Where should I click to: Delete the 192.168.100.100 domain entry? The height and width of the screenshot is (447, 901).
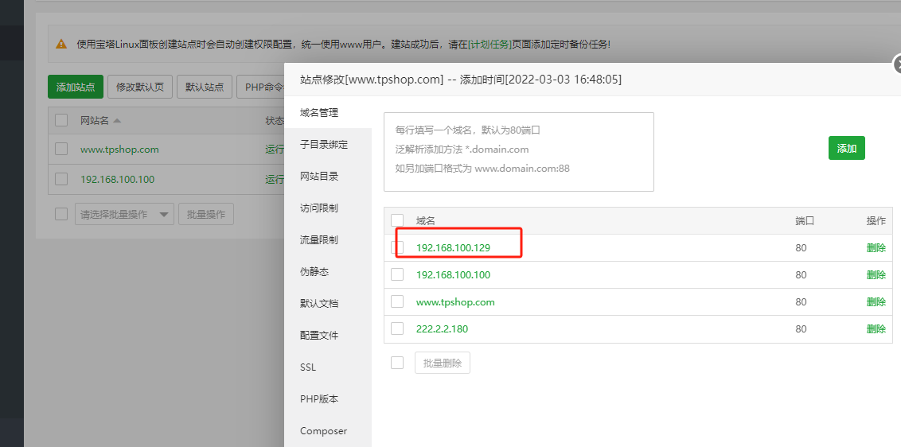click(x=876, y=275)
